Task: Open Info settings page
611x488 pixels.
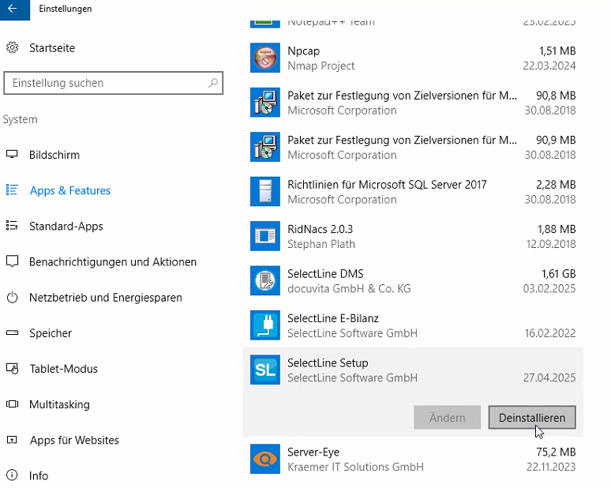Action: point(39,475)
